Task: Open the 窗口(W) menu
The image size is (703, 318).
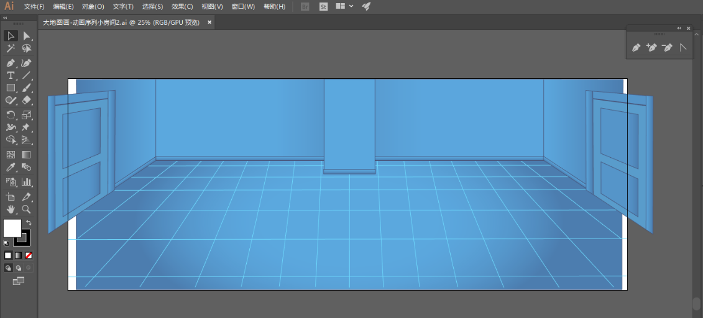Action: [242, 6]
